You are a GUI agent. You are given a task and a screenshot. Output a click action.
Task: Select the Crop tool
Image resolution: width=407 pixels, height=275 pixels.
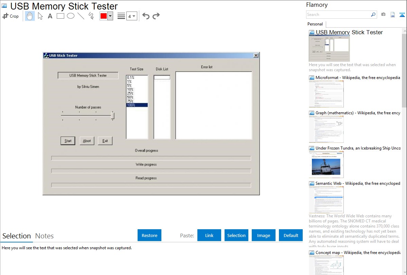pos(11,16)
